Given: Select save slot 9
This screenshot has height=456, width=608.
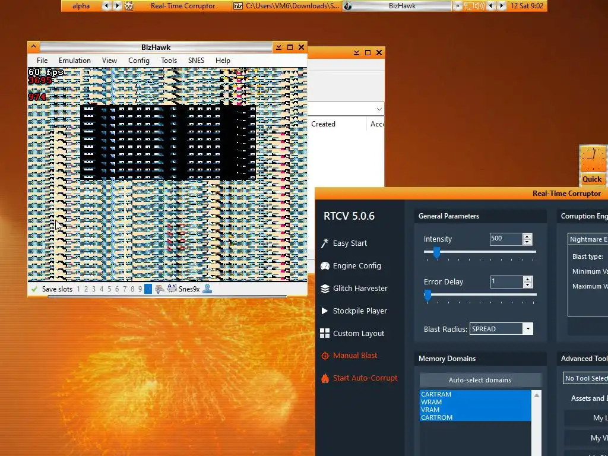Looking at the screenshot, I should coord(140,289).
